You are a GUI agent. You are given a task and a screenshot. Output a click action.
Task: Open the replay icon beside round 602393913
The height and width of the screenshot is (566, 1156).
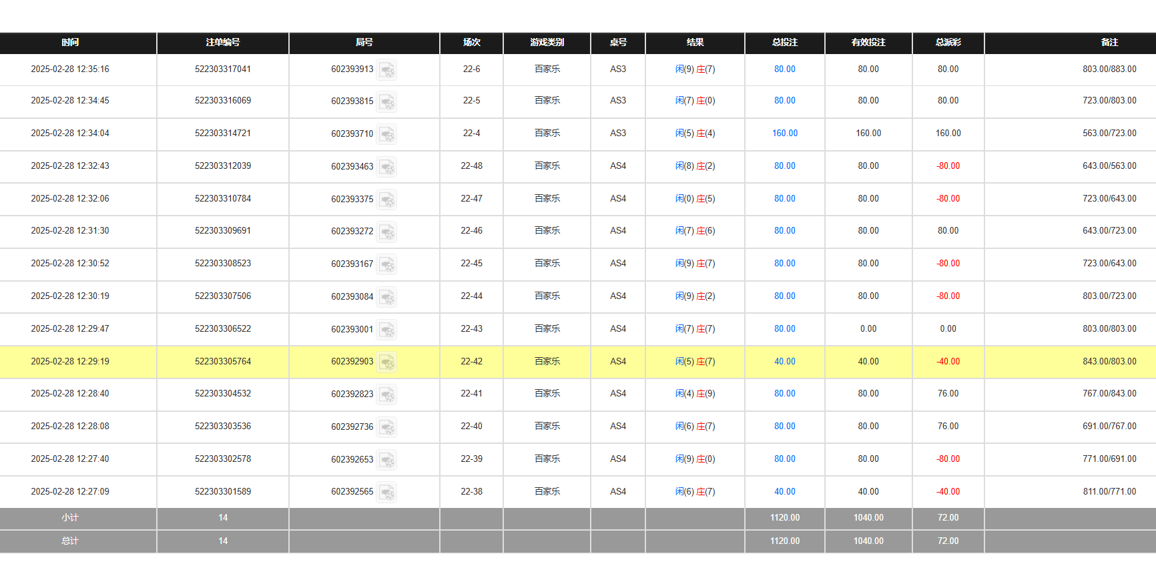tap(386, 69)
